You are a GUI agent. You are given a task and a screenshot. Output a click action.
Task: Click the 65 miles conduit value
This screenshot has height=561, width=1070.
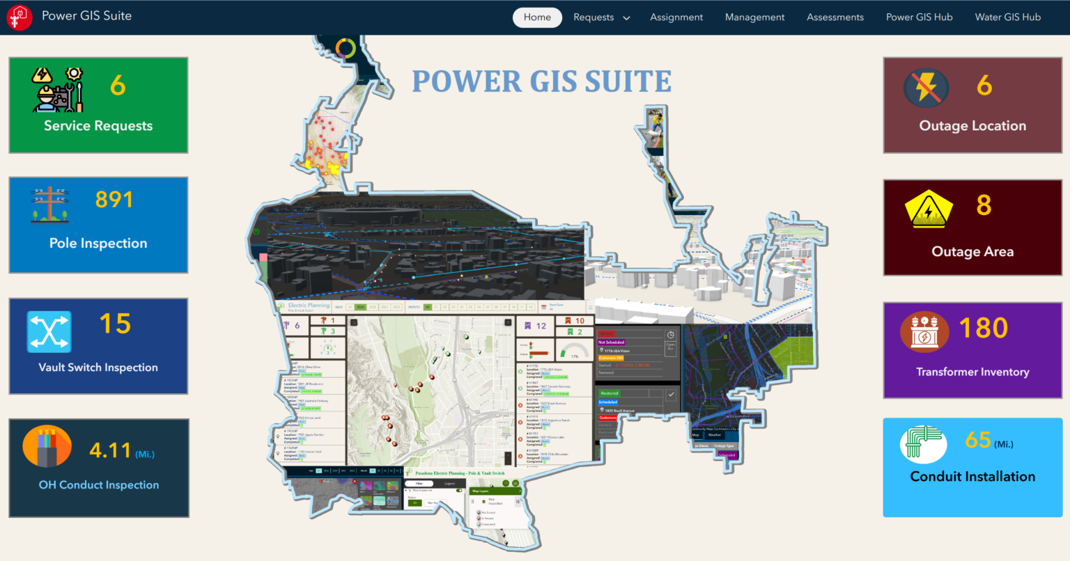pyautogui.click(x=978, y=440)
